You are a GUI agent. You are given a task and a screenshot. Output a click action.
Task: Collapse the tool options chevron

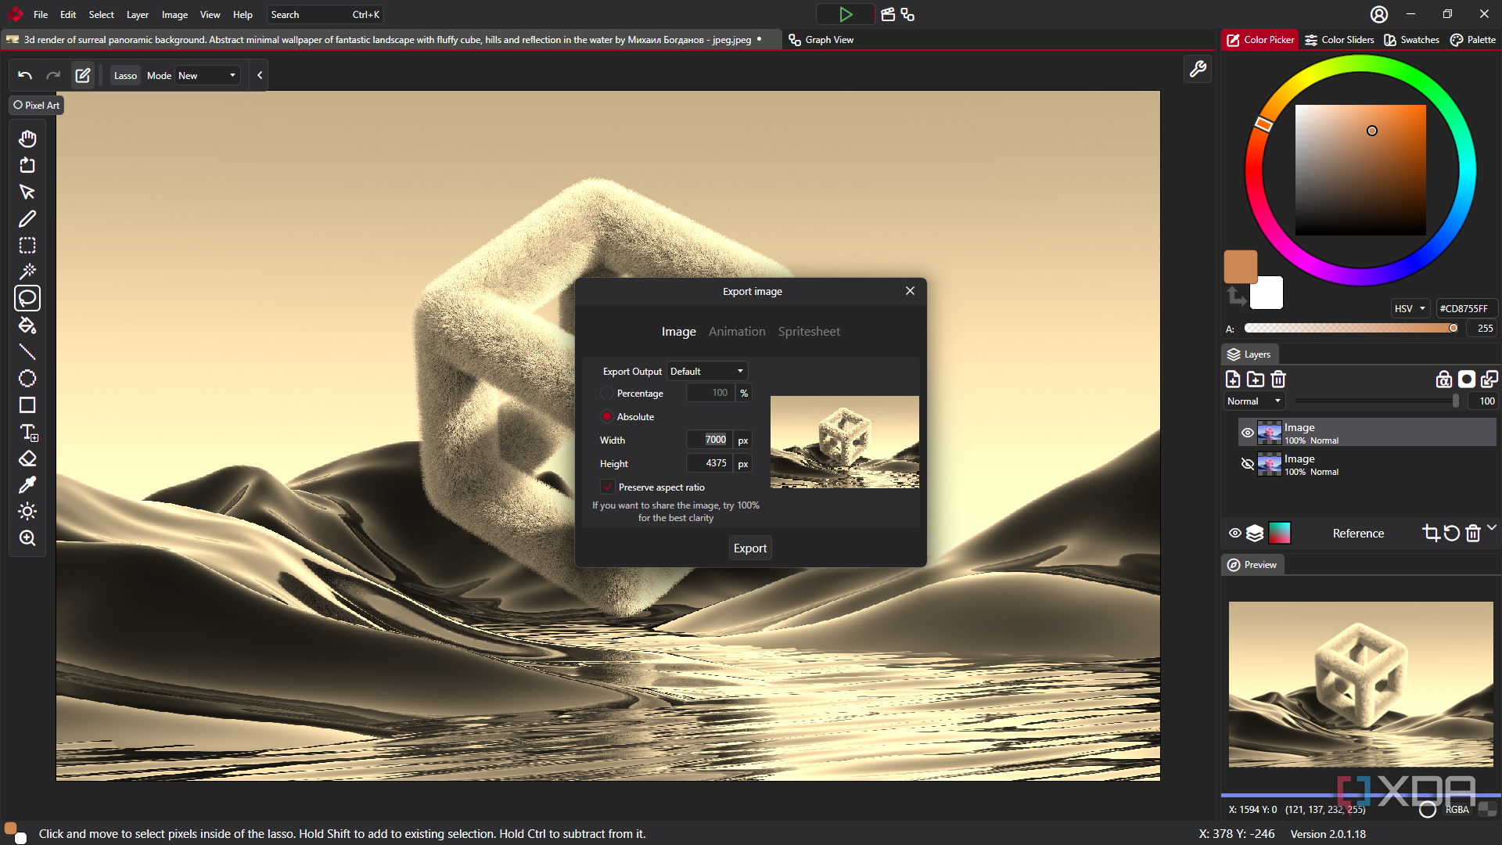pos(260,75)
